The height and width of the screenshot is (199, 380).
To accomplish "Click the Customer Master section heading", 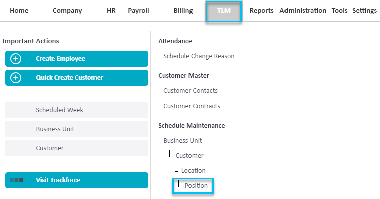I will click(x=183, y=75).
